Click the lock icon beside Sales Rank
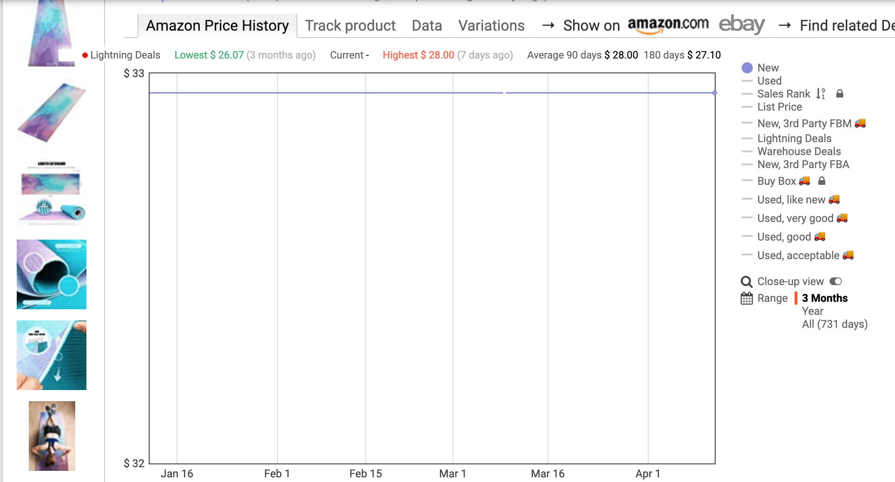The width and height of the screenshot is (895, 482). click(840, 94)
